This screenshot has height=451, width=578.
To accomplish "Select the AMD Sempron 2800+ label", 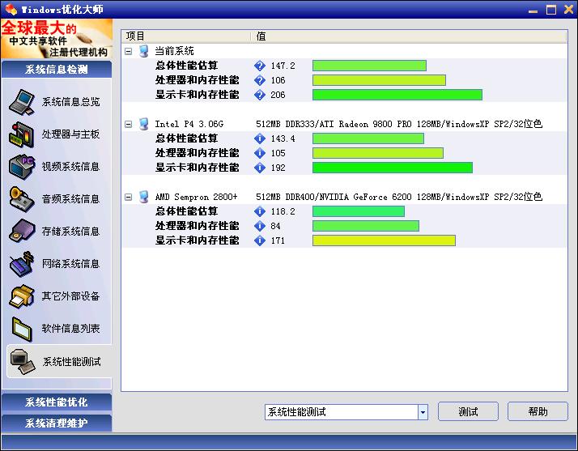I will (196, 197).
